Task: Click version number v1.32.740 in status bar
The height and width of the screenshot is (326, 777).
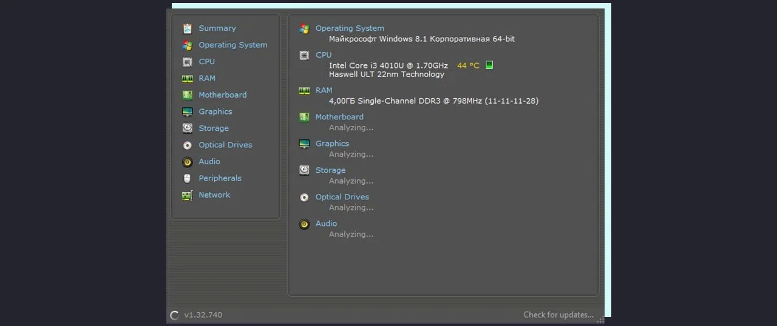Action: click(x=203, y=315)
